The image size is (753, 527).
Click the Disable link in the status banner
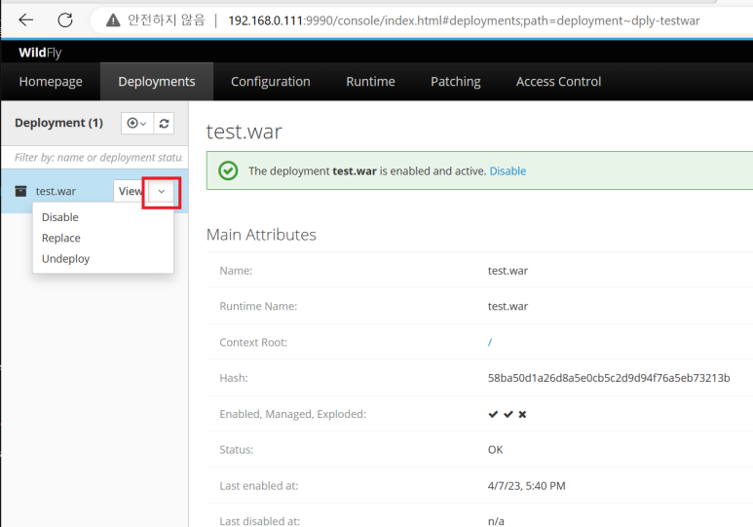(508, 171)
